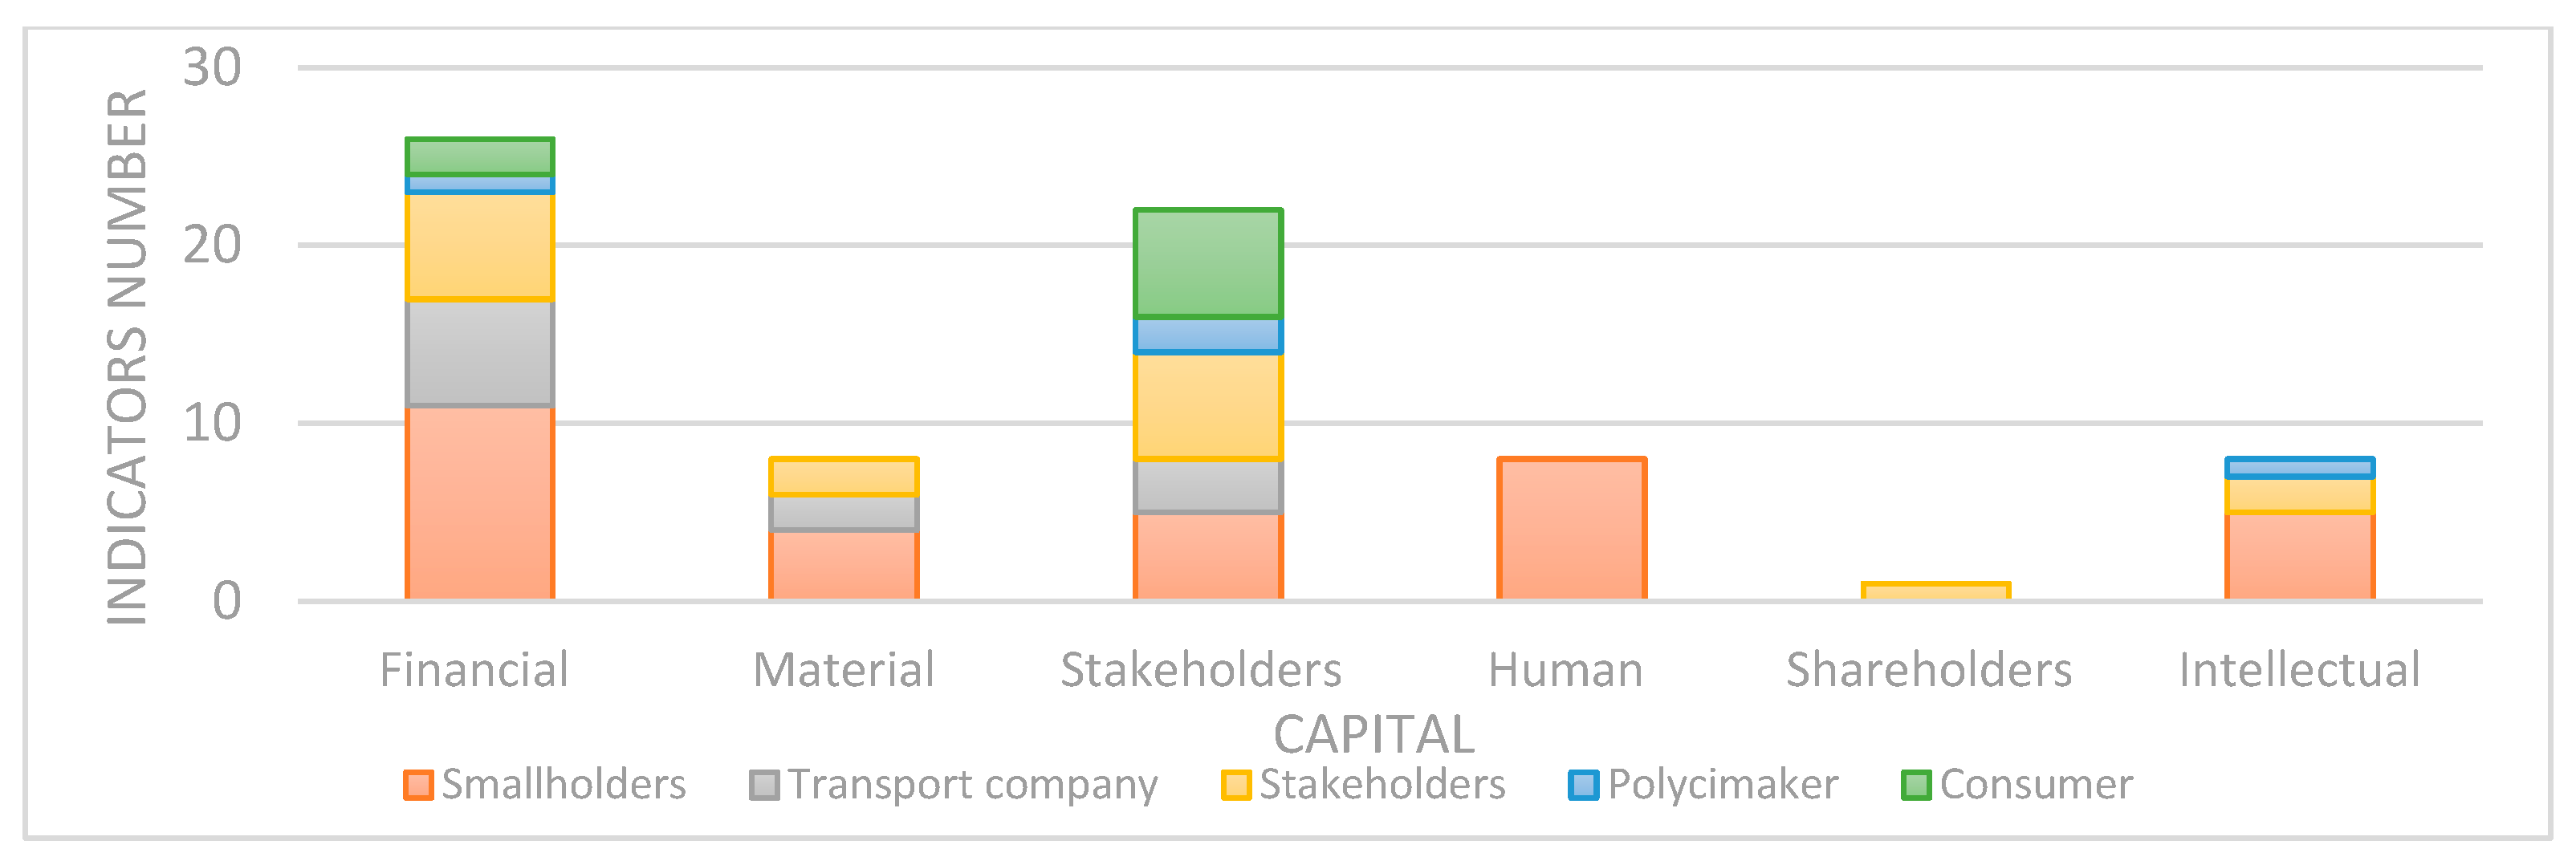Click the yellow Stakeholders legend swatch

tap(1236, 785)
